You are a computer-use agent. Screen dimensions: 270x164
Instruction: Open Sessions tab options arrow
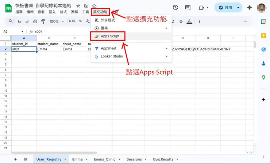(x=146, y=159)
